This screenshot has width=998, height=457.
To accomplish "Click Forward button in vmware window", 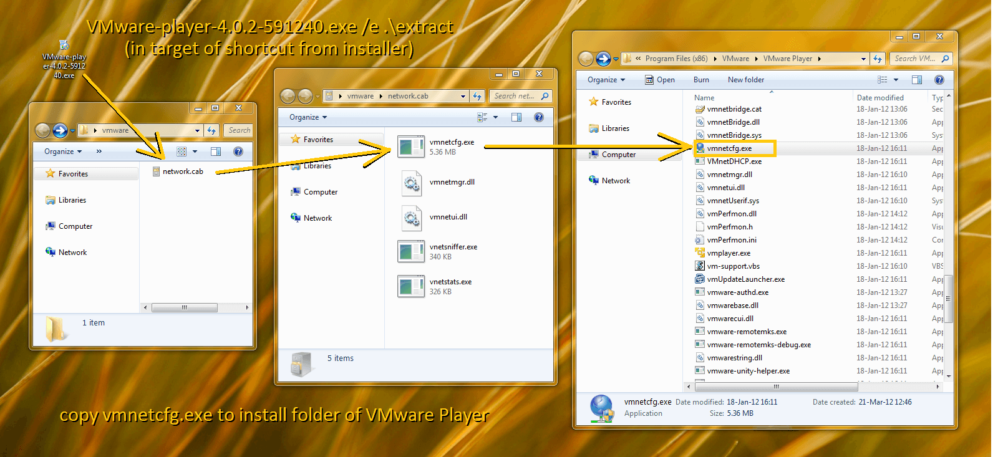I will point(60,130).
